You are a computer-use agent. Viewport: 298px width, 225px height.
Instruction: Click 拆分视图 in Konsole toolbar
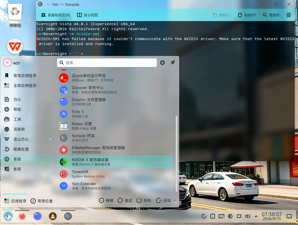coord(87,15)
